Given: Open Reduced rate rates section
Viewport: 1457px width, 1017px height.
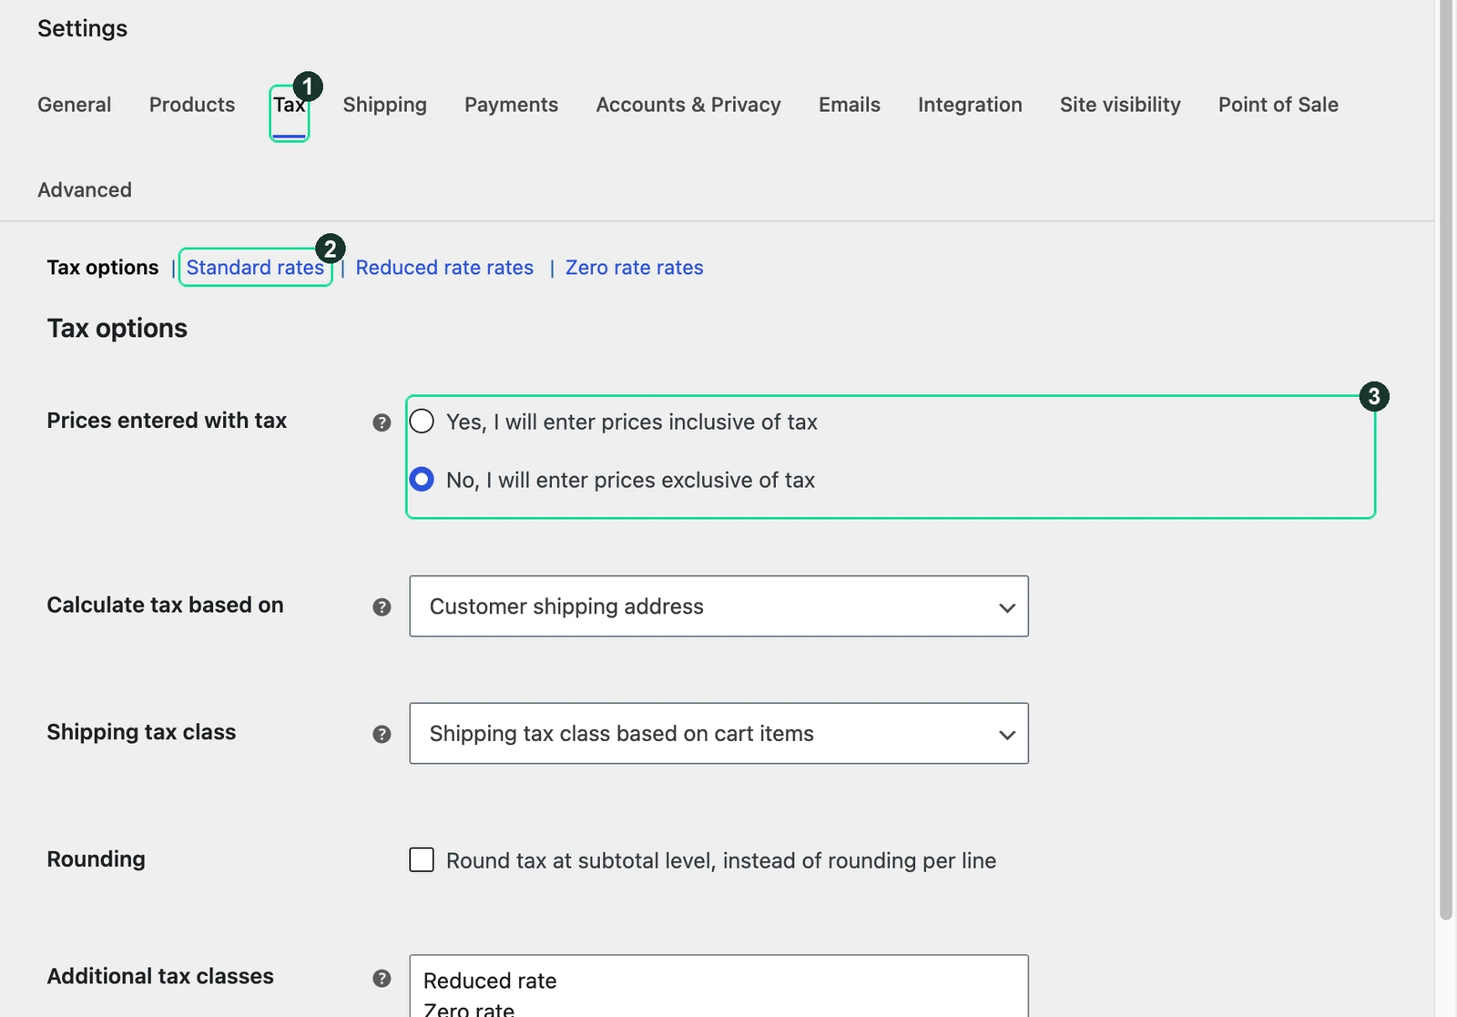Looking at the screenshot, I should (x=444, y=268).
